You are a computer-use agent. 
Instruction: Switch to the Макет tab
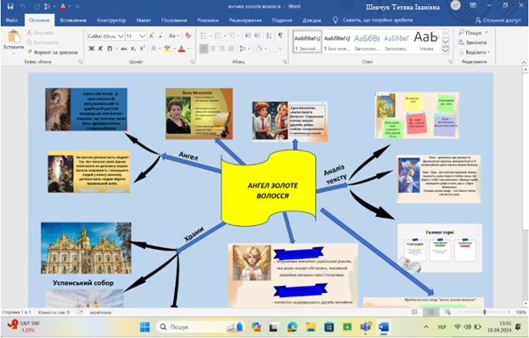pos(144,20)
